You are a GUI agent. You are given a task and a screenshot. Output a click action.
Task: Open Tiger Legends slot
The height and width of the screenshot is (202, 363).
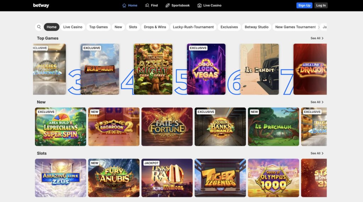coord(220,178)
